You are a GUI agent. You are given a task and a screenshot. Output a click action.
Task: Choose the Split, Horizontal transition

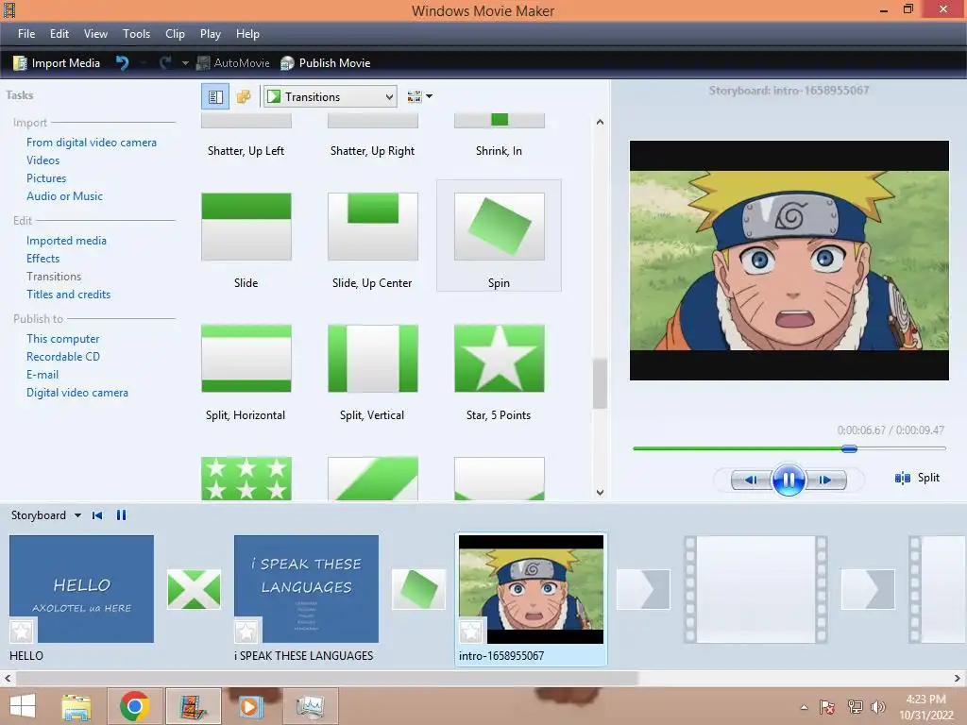tap(246, 358)
